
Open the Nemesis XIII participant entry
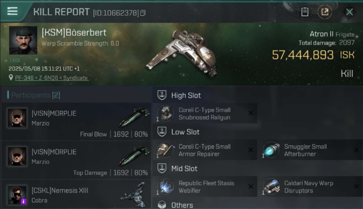click(76, 194)
